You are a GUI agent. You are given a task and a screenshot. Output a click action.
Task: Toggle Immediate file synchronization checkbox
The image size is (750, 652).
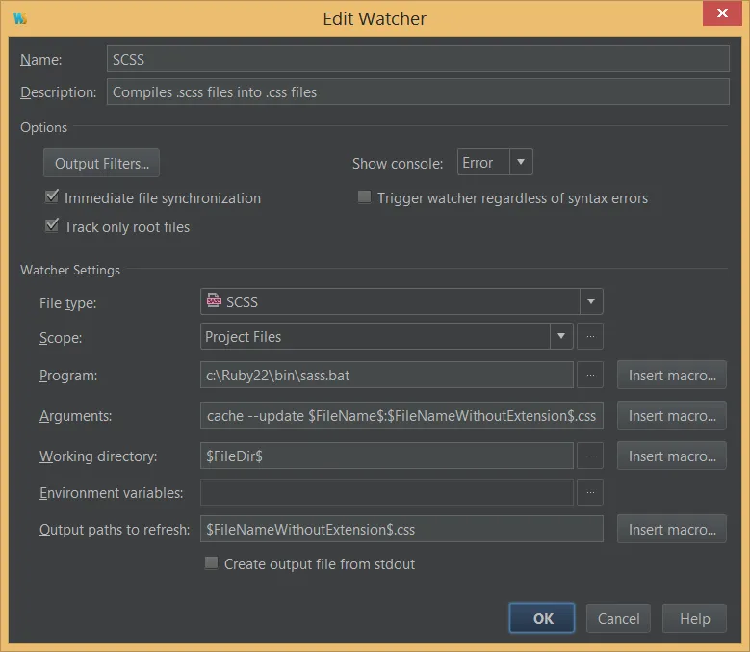point(52,196)
